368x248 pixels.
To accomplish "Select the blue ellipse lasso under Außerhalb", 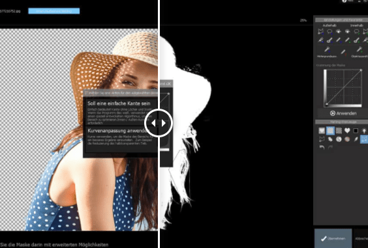I will (330, 31).
